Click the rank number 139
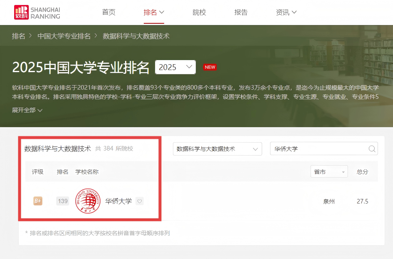393x259 pixels. coord(63,201)
